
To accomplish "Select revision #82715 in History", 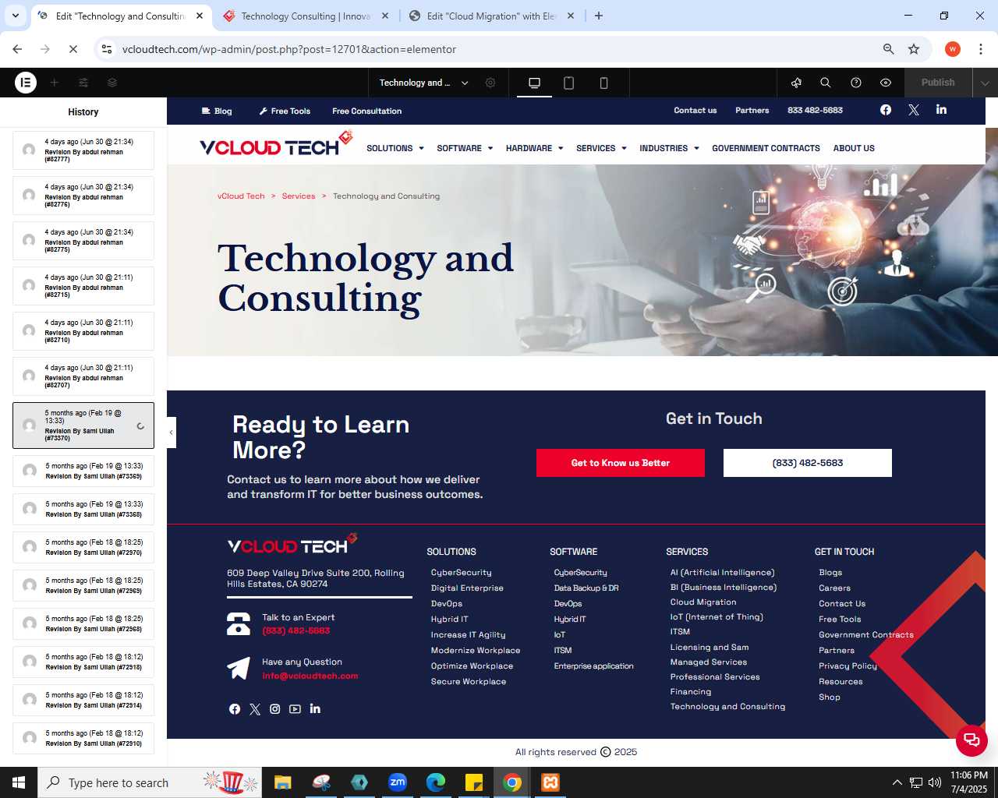I will pos(83,286).
